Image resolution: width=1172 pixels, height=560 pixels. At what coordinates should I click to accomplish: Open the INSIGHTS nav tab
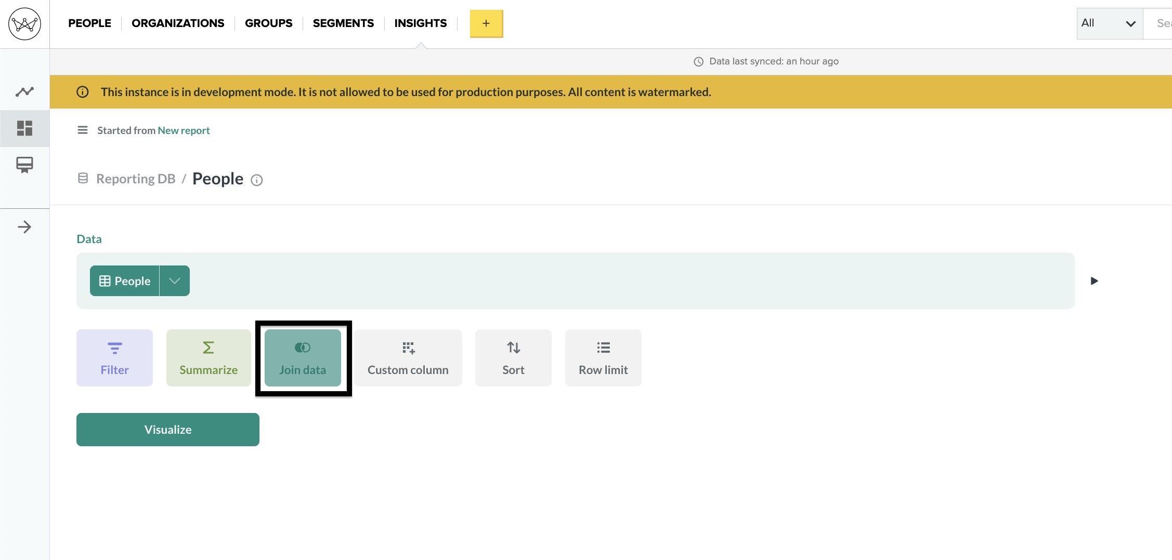coord(420,23)
